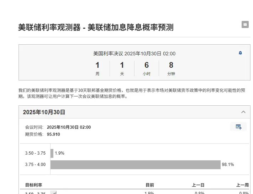Click the 98.1% percentage label
Screen dimensions: 253x194
(228, 165)
